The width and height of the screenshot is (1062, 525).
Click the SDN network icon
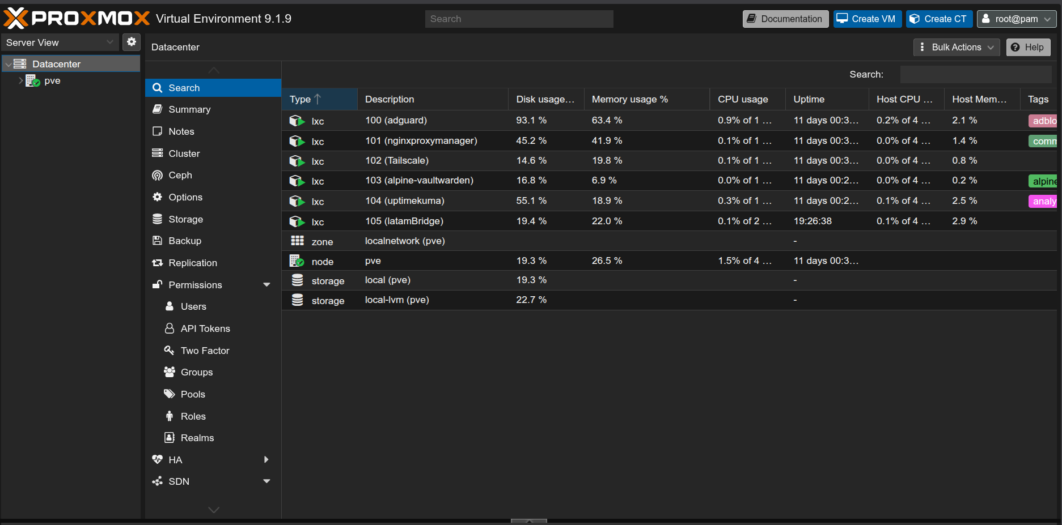(157, 481)
